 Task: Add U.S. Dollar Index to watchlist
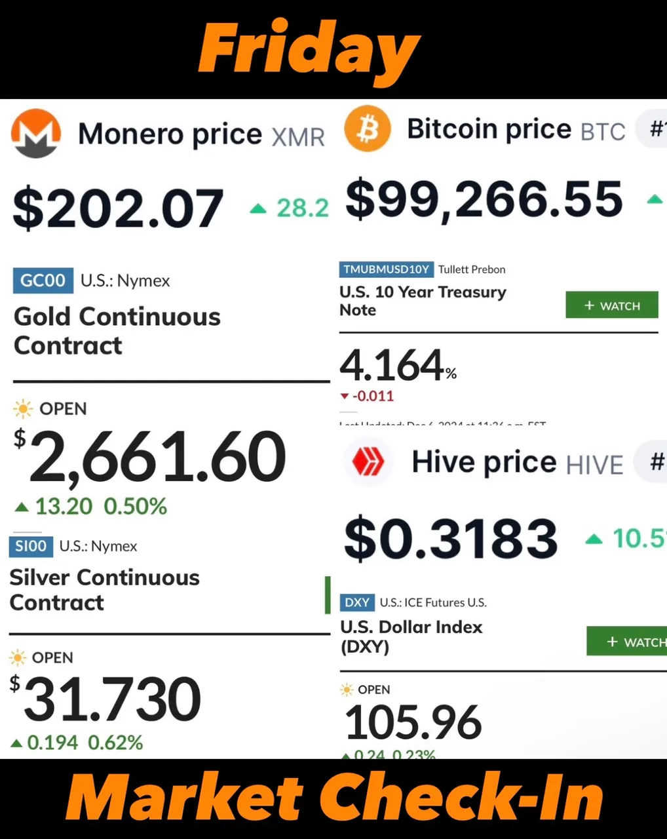coord(627,642)
